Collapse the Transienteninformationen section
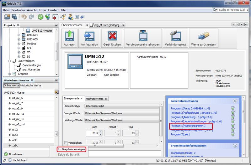The width and height of the screenshot is (251, 165). (x=235, y=146)
